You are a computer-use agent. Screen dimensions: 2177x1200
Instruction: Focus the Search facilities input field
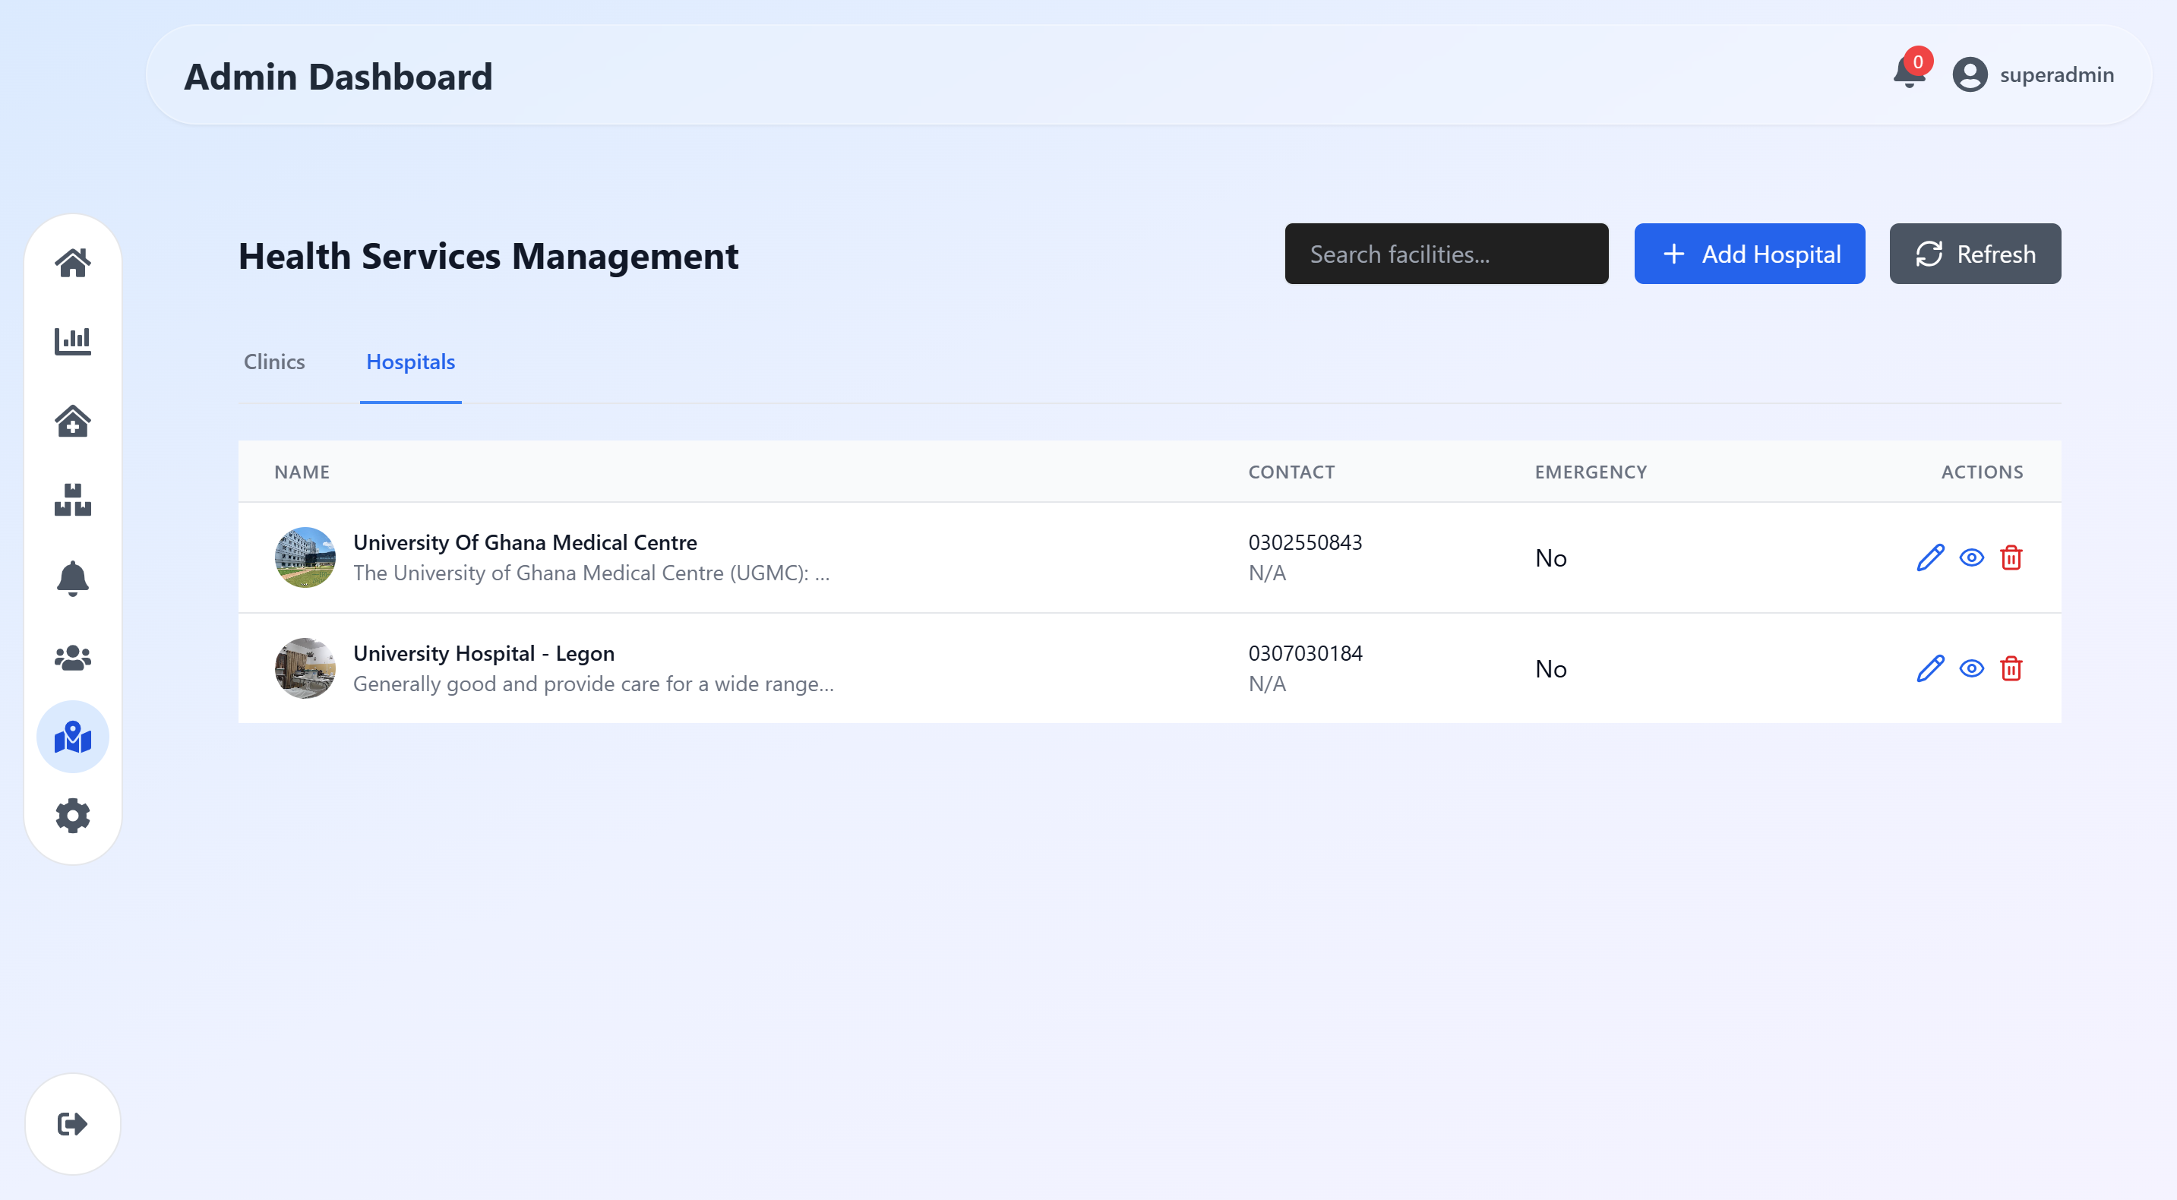(x=1446, y=254)
